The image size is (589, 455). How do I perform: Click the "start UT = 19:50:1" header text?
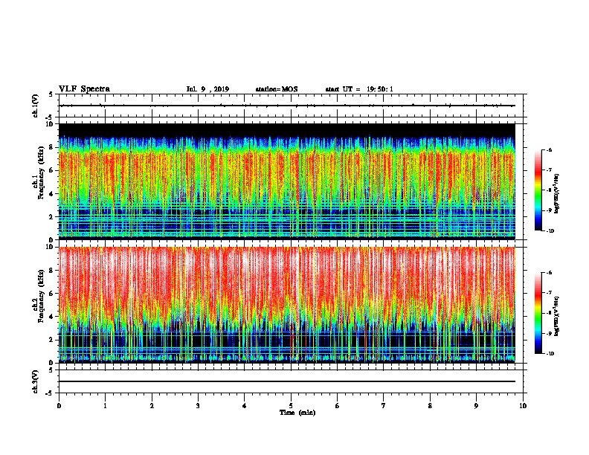pyautogui.click(x=359, y=89)
